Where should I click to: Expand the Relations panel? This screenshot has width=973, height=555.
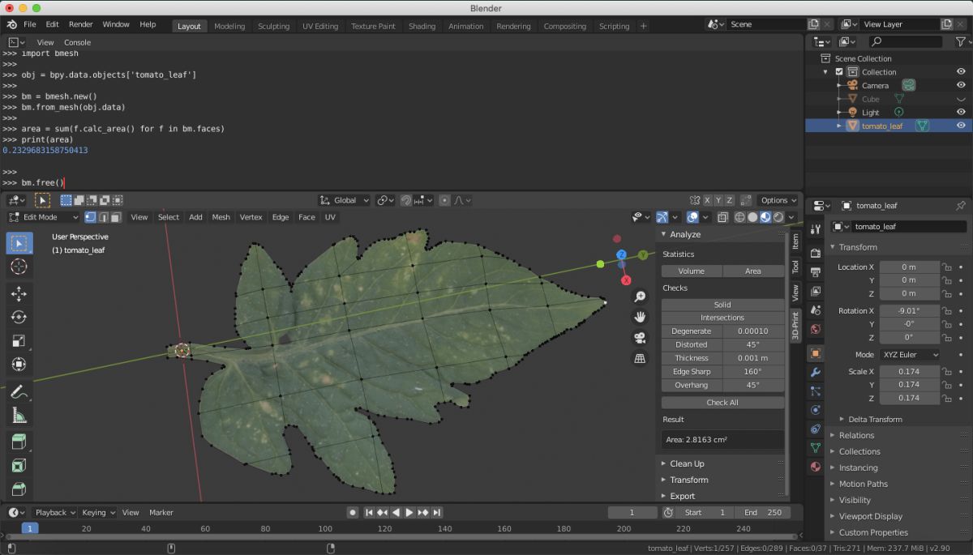pos(856,435)
